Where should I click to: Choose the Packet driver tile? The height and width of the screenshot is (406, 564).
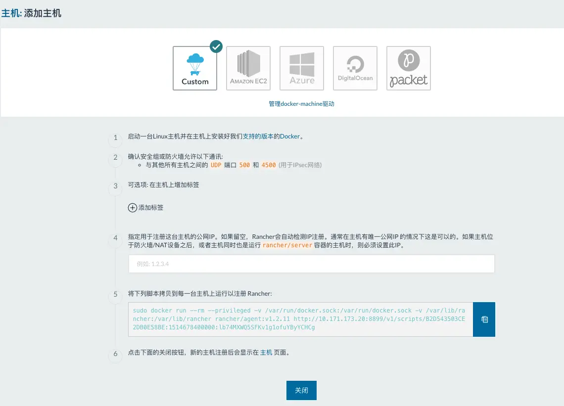(x=409, y=68)
